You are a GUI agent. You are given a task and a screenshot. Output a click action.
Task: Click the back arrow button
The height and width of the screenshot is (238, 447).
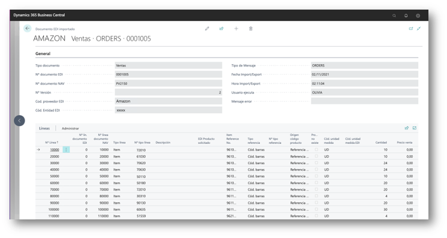(x=27, y=28)
